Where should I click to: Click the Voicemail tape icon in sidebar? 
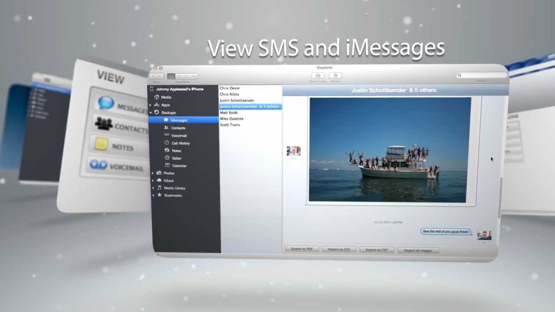166,135
